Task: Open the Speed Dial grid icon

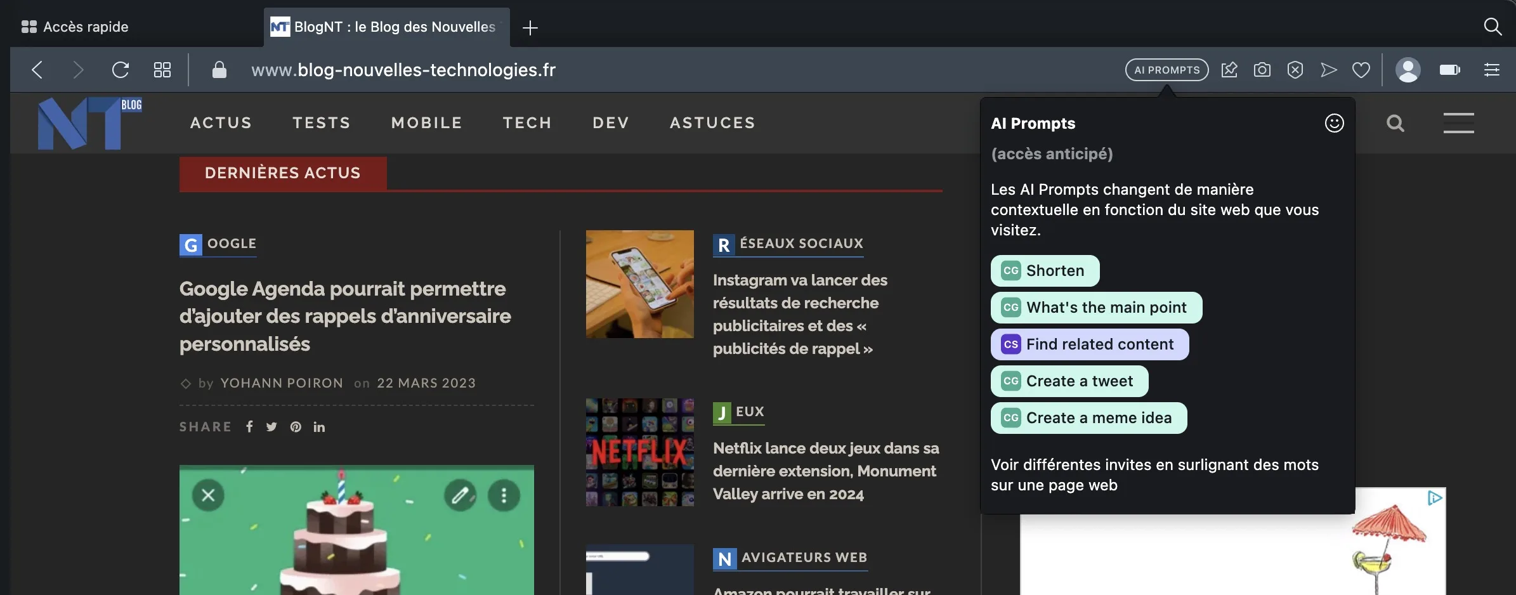Action: (x=162, y=70)
